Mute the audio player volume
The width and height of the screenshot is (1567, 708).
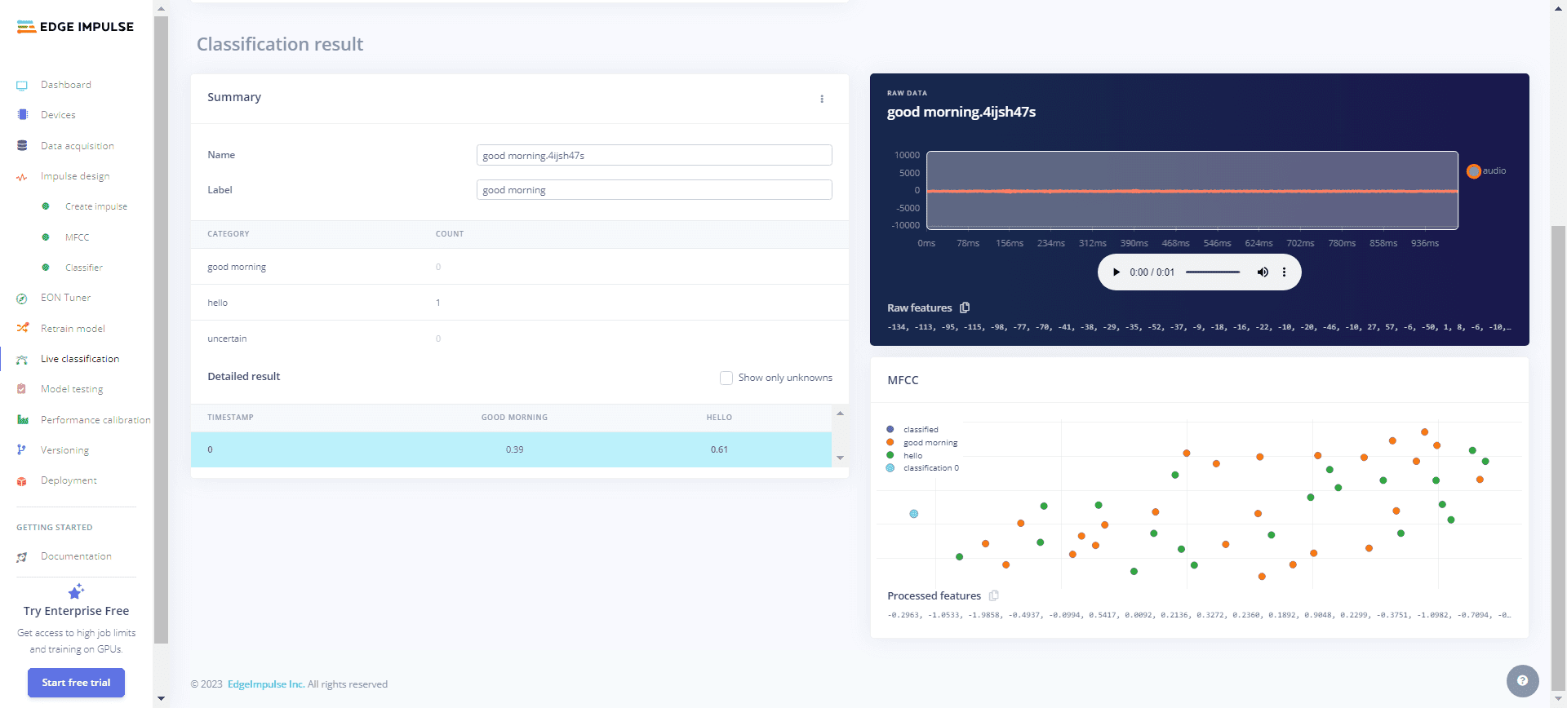[x=1263, y=272]
